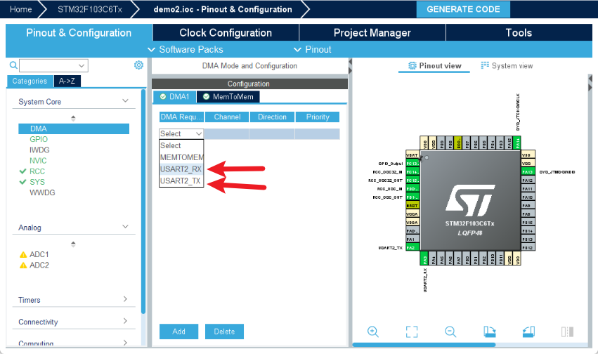Open the Pinout dropdown menu

pyautogui.click(x=312, y=50)
